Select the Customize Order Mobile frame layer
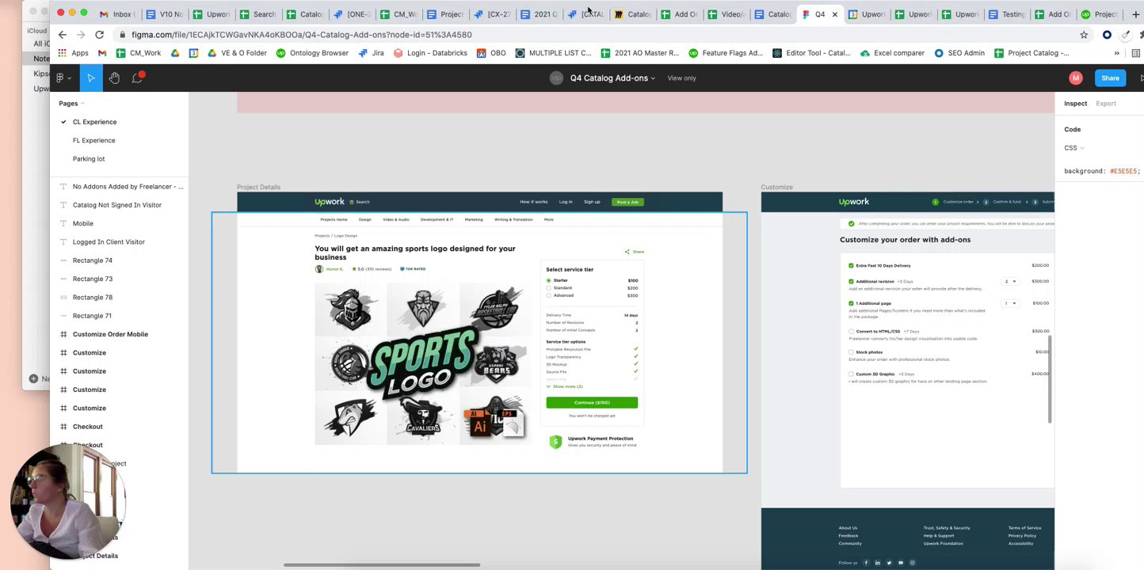The image size is (1144, 570). pos(110,334)
